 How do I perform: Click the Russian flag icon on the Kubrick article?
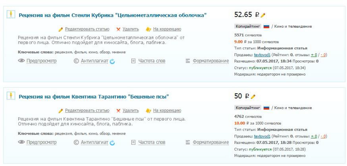266,26
